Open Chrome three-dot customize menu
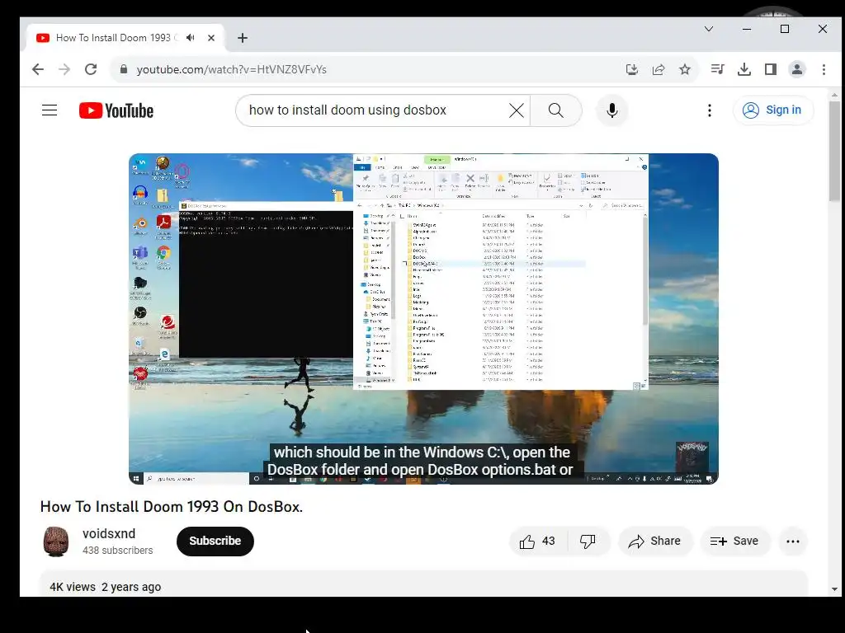This screenshot has height=633, width=845. pos(824,69)
